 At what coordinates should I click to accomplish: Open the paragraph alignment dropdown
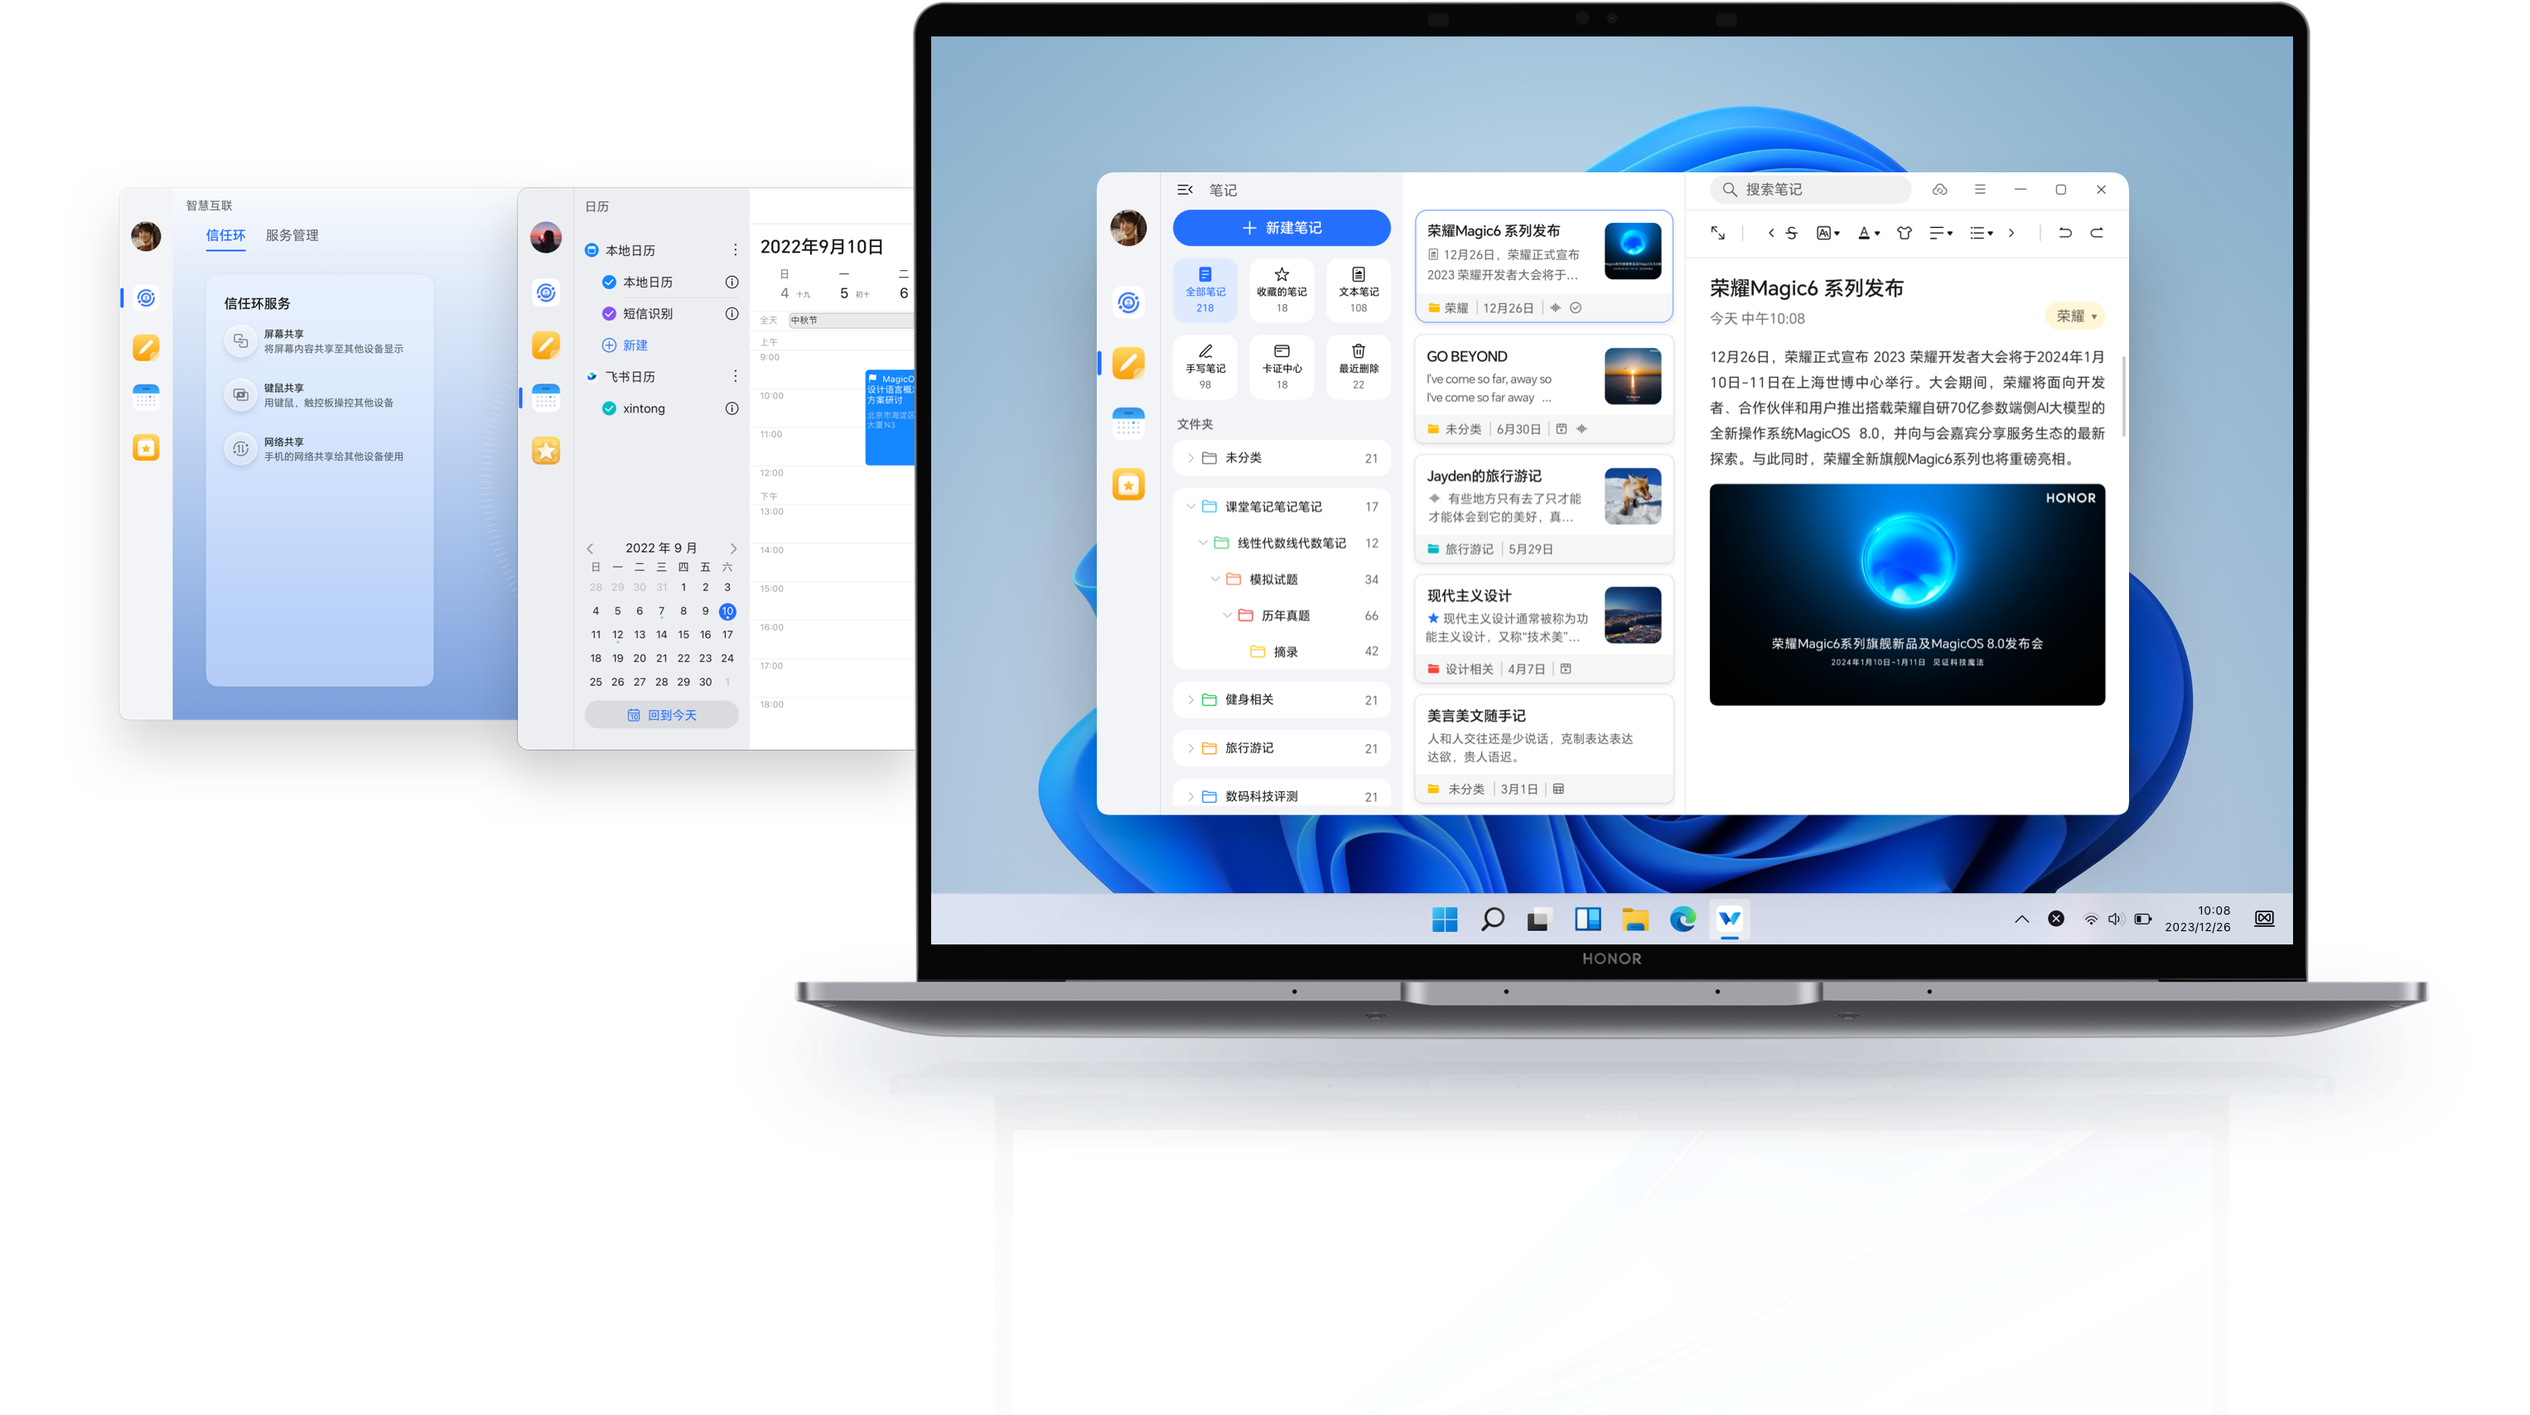1941,233
